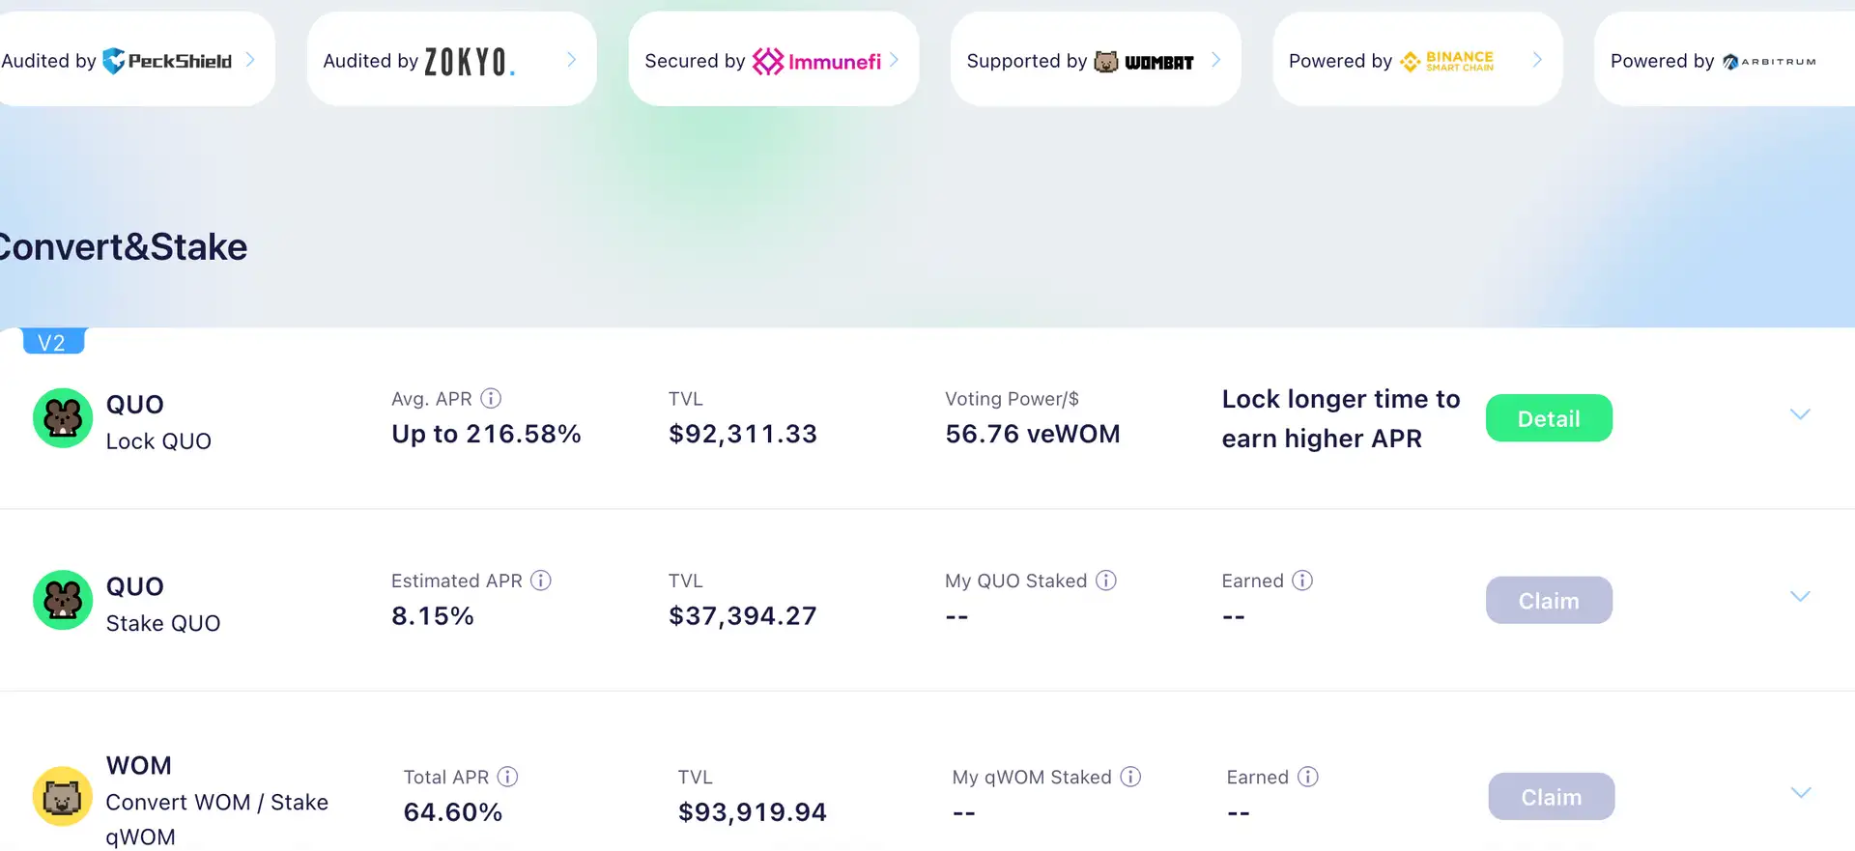1855x851 pixels.
Task: Open the Powered by Binance Smart Chain card
Action: coord(1416,60)
